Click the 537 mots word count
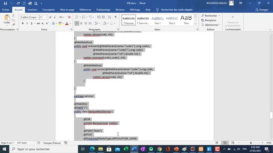The image size is (273, 153). click(22, 143)
